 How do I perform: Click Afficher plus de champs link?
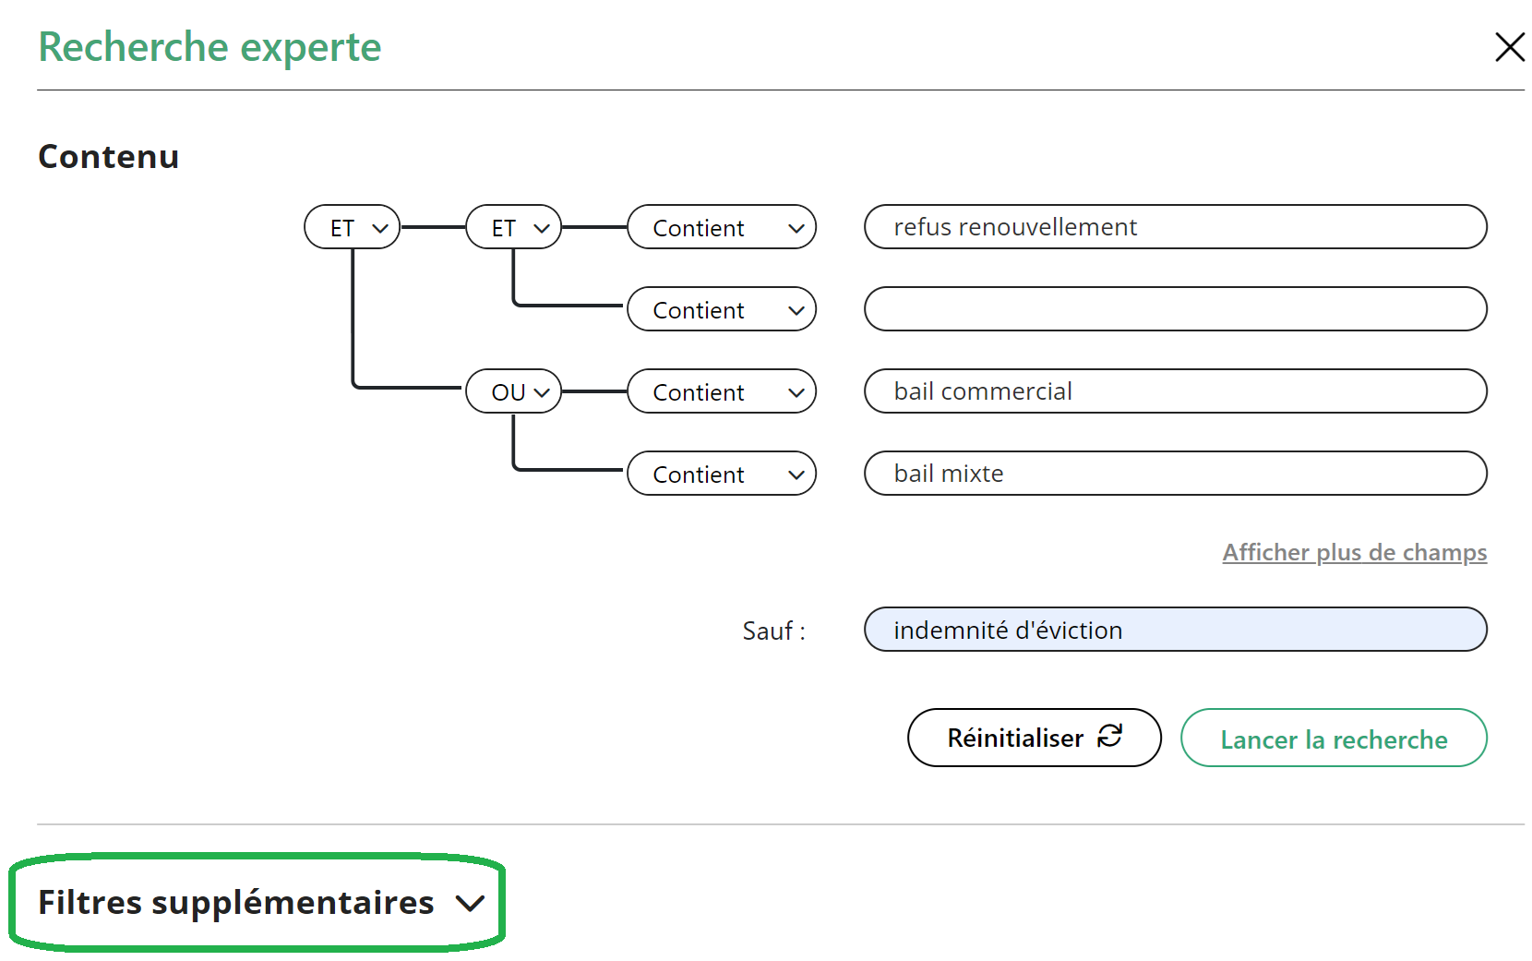pyautogui.click(x=1354, y=553)
